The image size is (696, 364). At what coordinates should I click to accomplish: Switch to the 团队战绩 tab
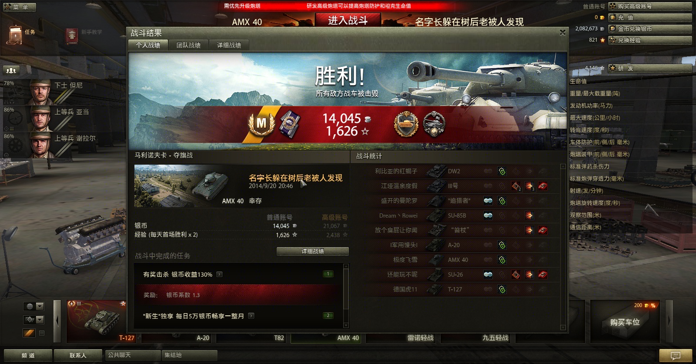click(188, 45)
